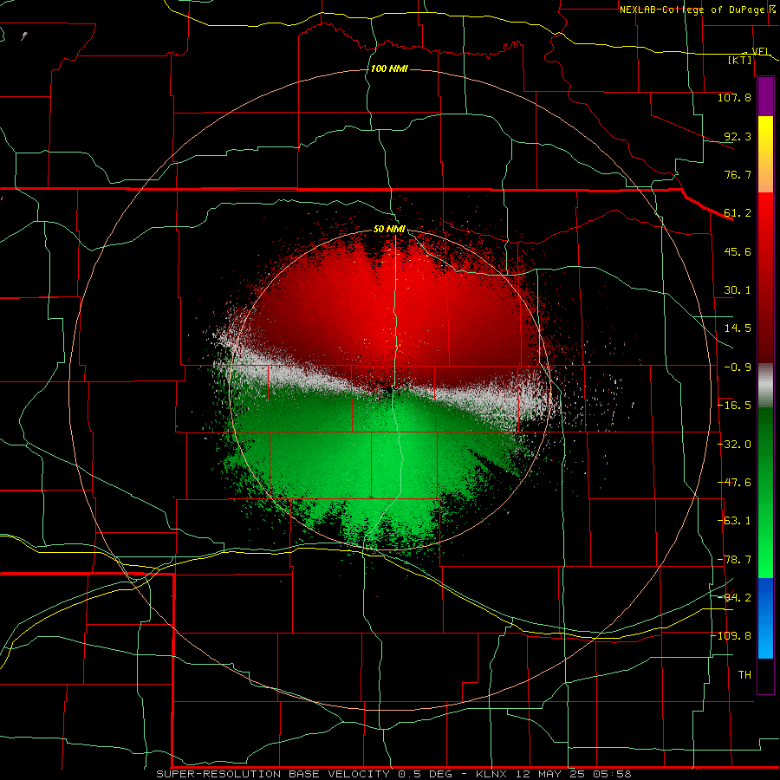Pick the yellow-orange segment of the color bar

point(765,154)
